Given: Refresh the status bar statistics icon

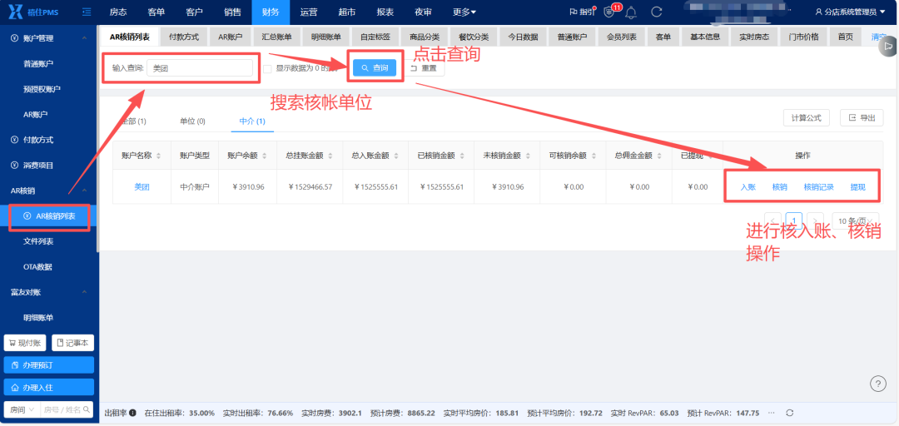Looking at the screenshot, I should tap(789, 413).
